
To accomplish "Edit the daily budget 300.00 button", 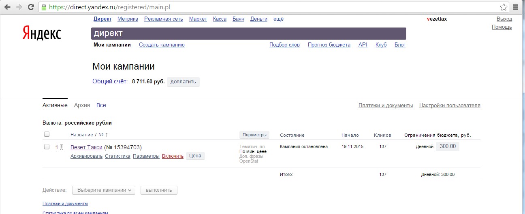I will pos(448,146).
